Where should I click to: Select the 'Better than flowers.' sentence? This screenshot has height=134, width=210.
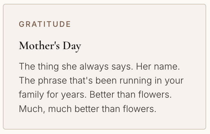(131, 95)
